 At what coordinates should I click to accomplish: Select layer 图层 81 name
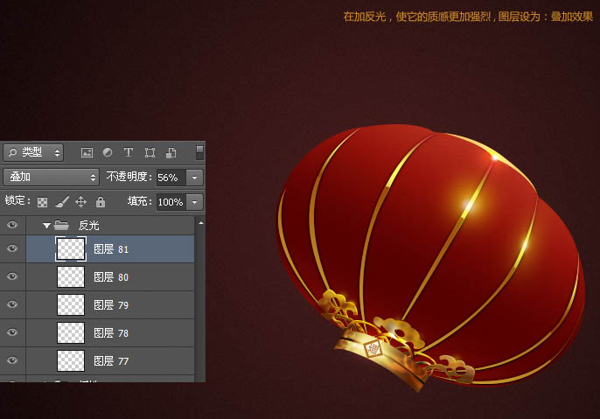point(111,249)
